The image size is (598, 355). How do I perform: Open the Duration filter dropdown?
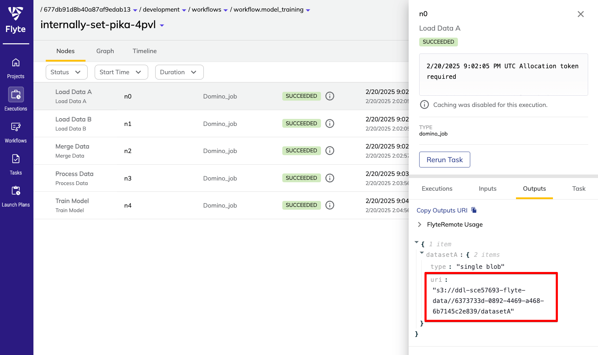[180, 72]
